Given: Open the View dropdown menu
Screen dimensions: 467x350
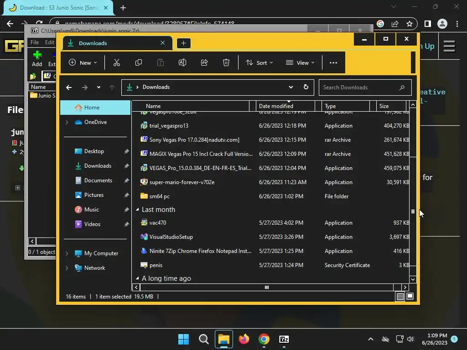Looking at the screenshot, I should coord(300,62).
